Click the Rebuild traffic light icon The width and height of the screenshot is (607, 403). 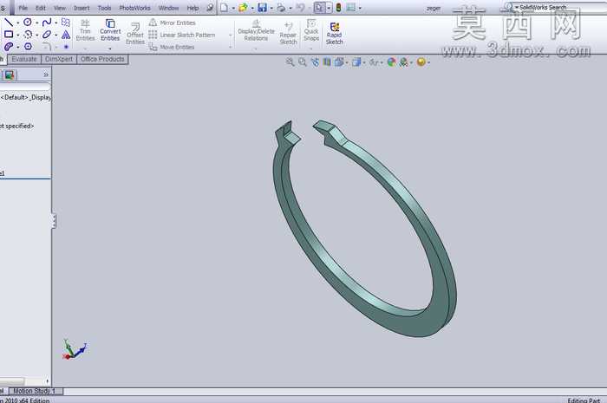(x=338, y=7)
